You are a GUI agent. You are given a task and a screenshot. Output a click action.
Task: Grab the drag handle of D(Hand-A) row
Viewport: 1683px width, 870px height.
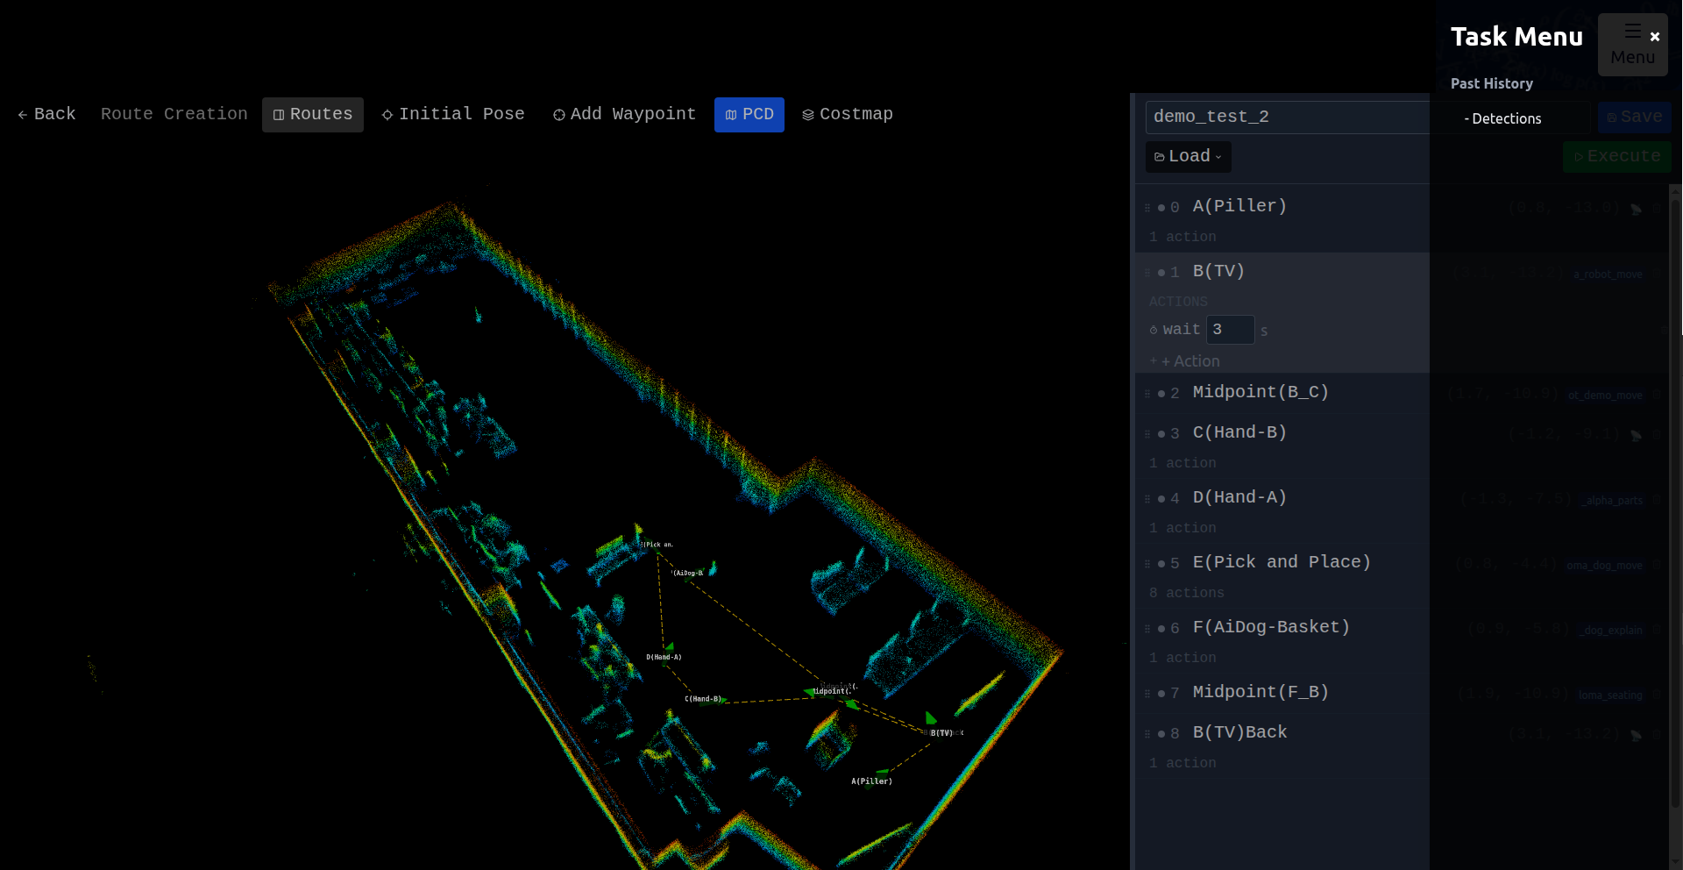pyautogui.click(x=1147, y=499)
